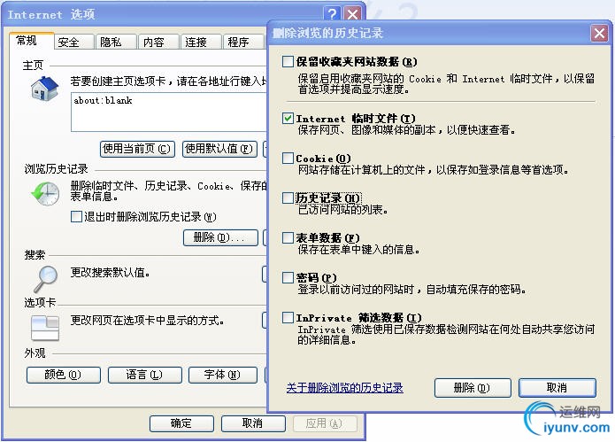Click text 更改网页在选项卡中显示的方式。
The image size is (615, 442).
[x=148, y=321]
